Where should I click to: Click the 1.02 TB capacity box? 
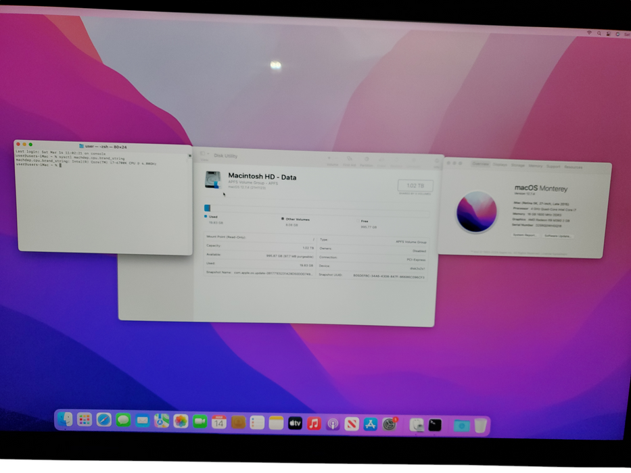415,185
